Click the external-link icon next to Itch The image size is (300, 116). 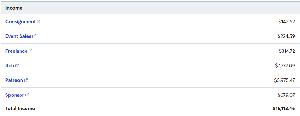tap(17, 65)
